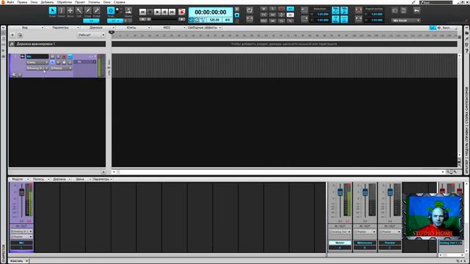Pause the transport
The width and height of the screenshot is (470, 264).
tap(164, 12)
